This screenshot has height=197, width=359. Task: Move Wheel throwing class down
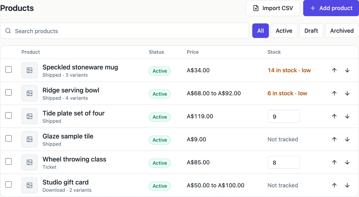tap(347, 162)
